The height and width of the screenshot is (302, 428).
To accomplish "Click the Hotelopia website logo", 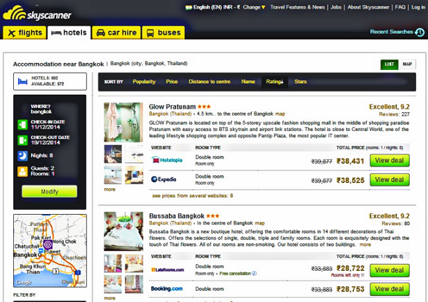I will click(x=166, y=160).
